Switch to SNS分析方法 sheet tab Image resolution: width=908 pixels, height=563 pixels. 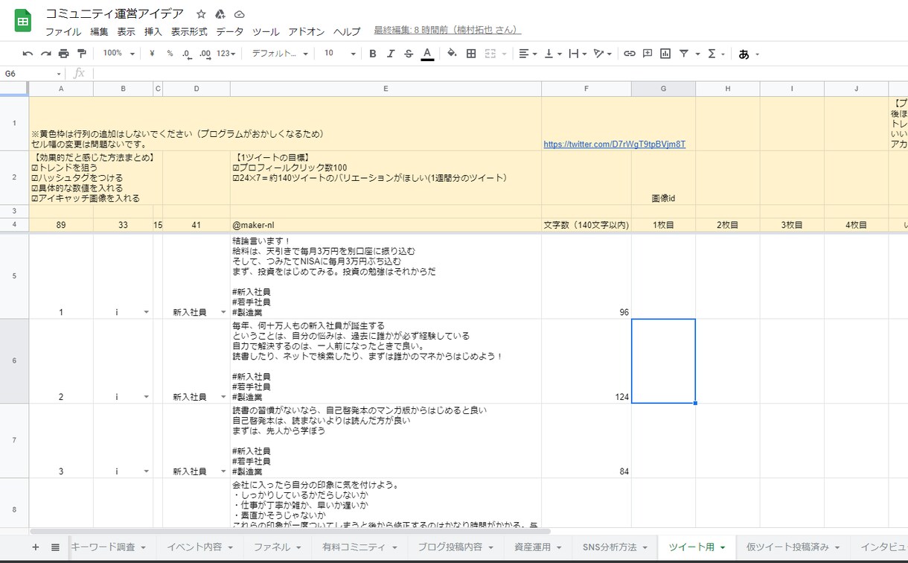tap(616, 547)
